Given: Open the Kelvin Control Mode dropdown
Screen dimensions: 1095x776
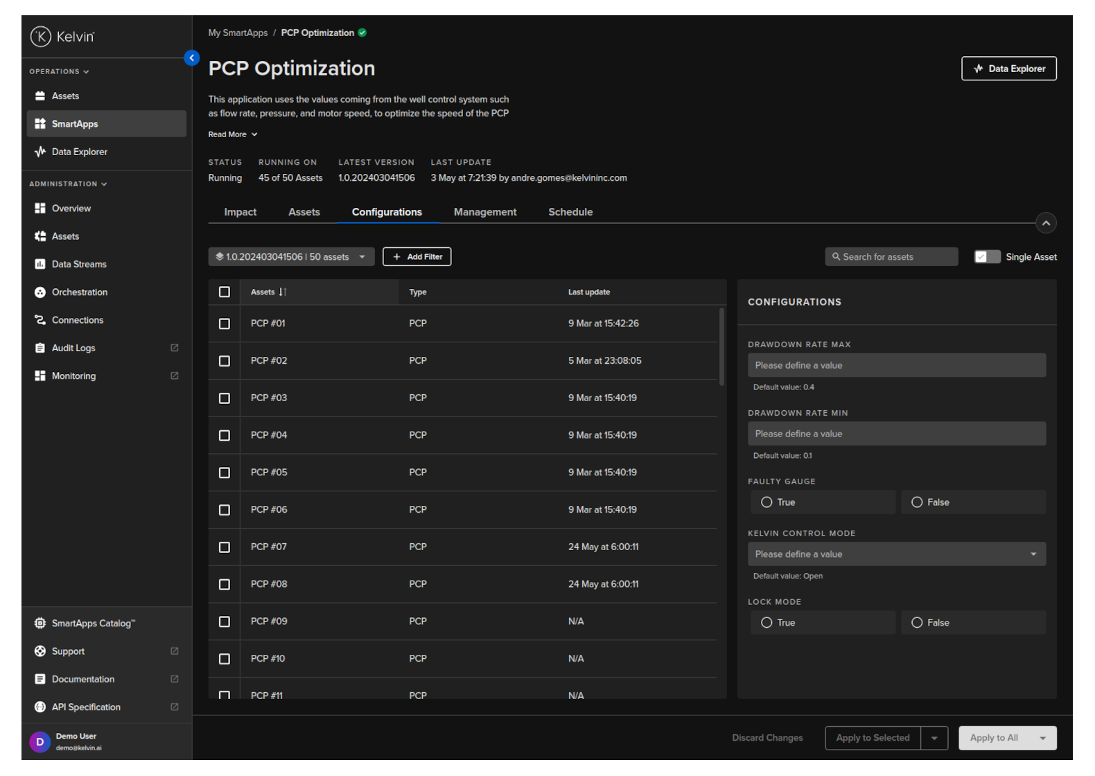Looking at the screenshot, I should click(x=896, y=554).
